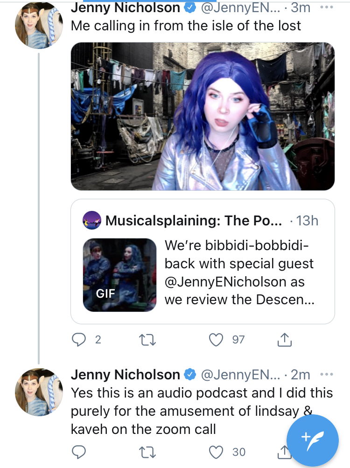Open Jenny Nicholson name on first tweet
Viewport: 350px width, 468px height.
126,7
